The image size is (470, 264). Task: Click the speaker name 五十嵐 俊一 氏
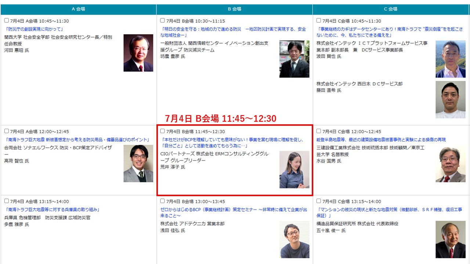(x=331, y=231)
